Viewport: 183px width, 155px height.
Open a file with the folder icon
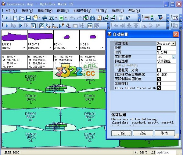coord(22,18)
